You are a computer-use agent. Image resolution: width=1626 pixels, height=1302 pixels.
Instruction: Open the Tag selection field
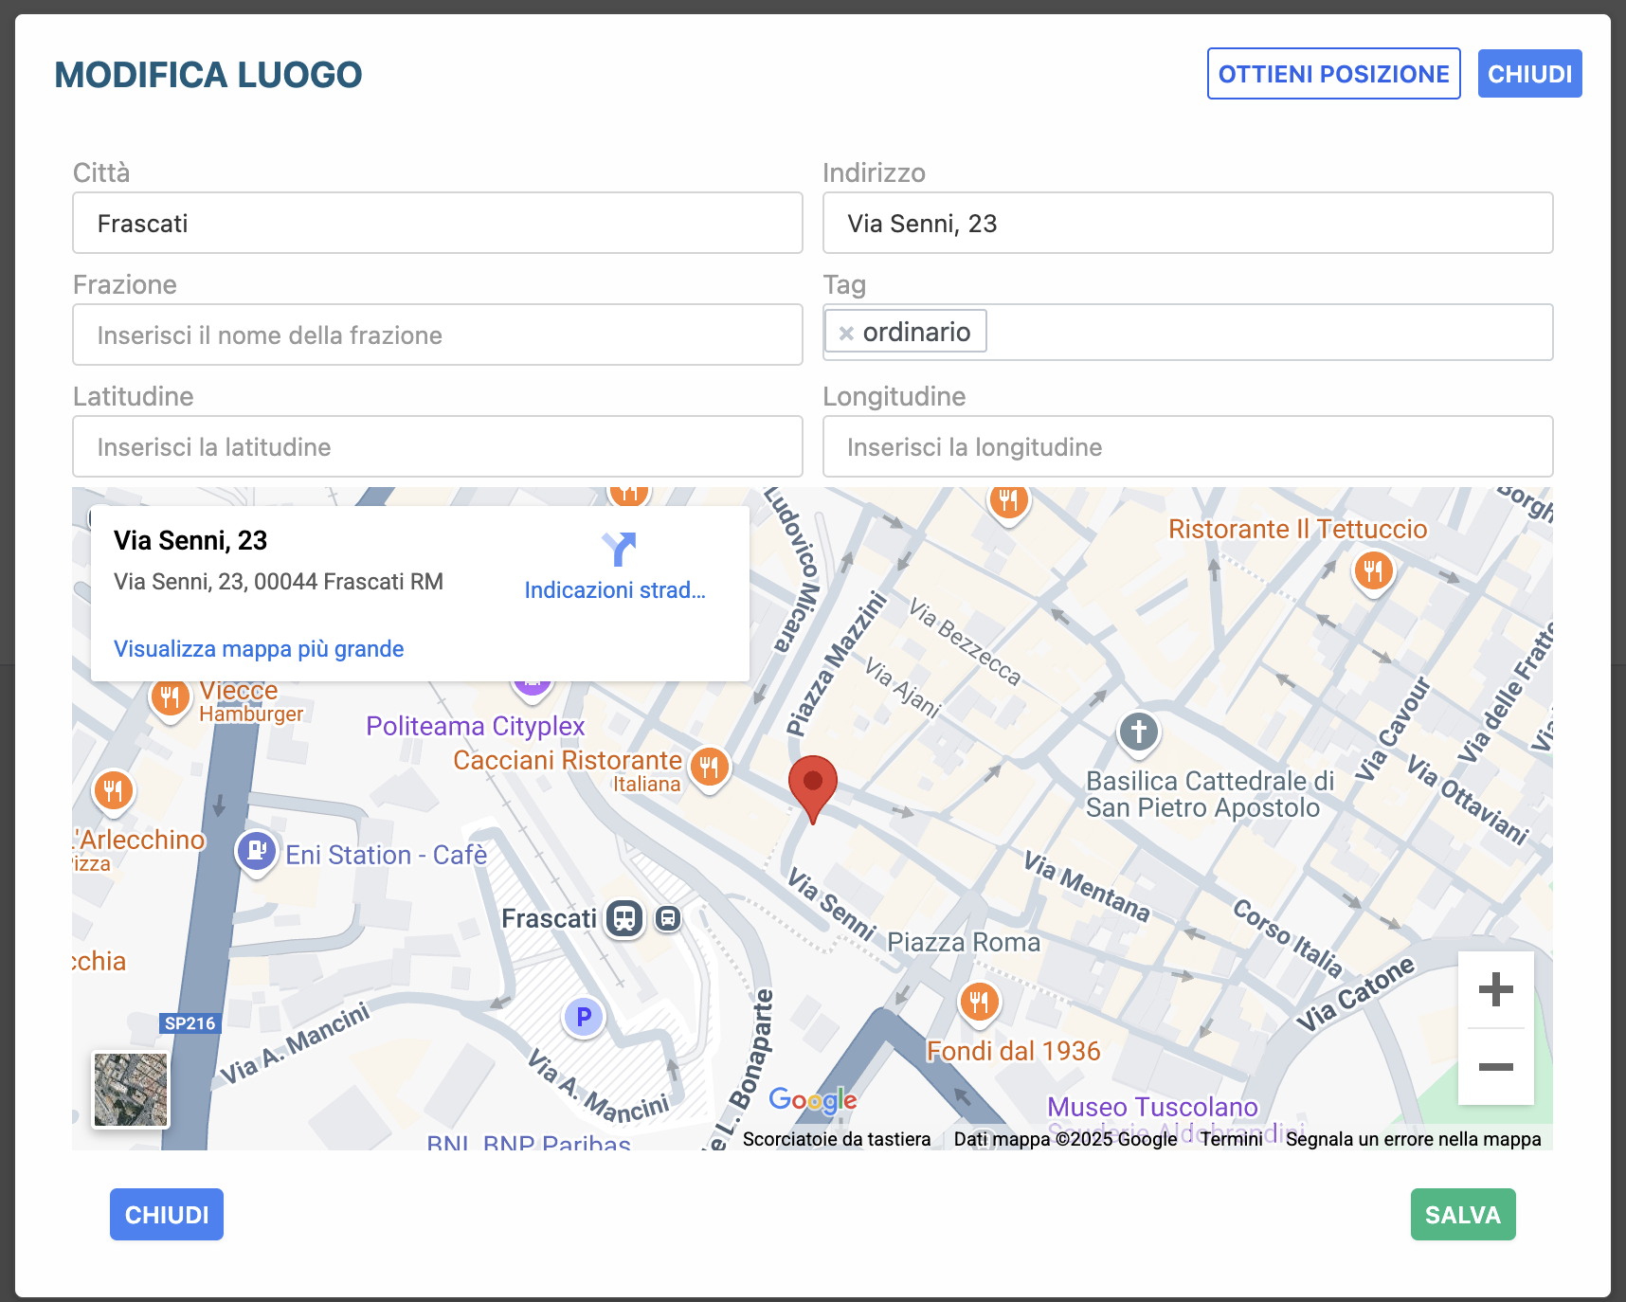(1268, 333)
